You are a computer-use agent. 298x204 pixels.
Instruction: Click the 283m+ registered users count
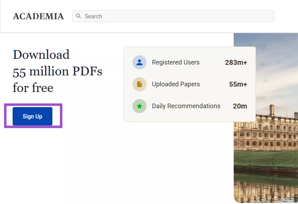point(236,63)
